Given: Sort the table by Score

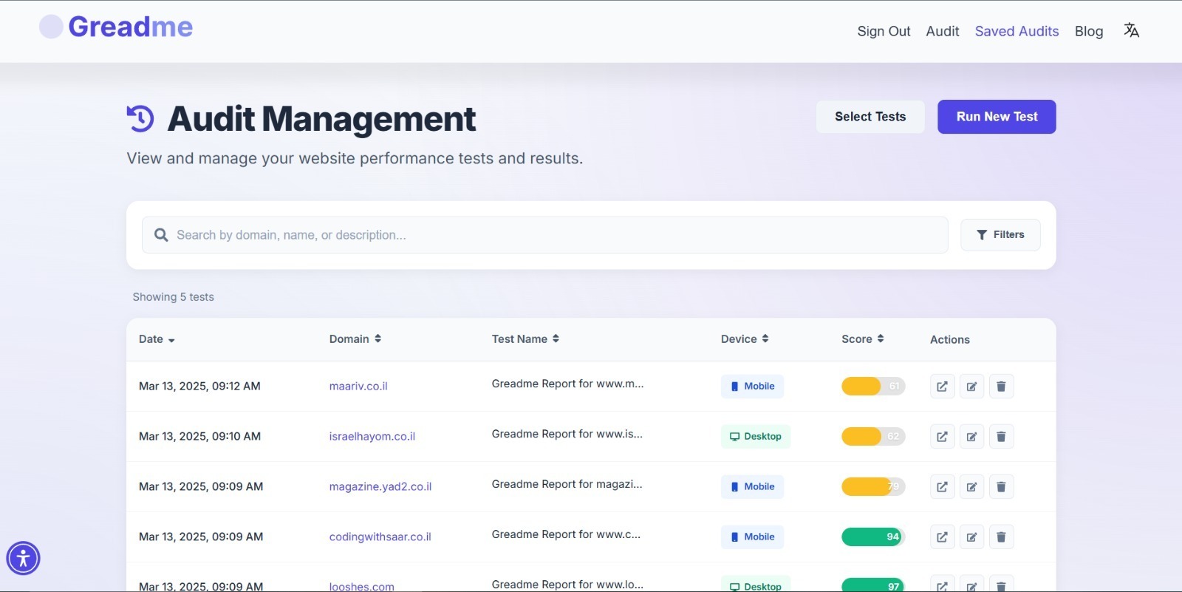Looking at the screenshot, I should 862,339.
